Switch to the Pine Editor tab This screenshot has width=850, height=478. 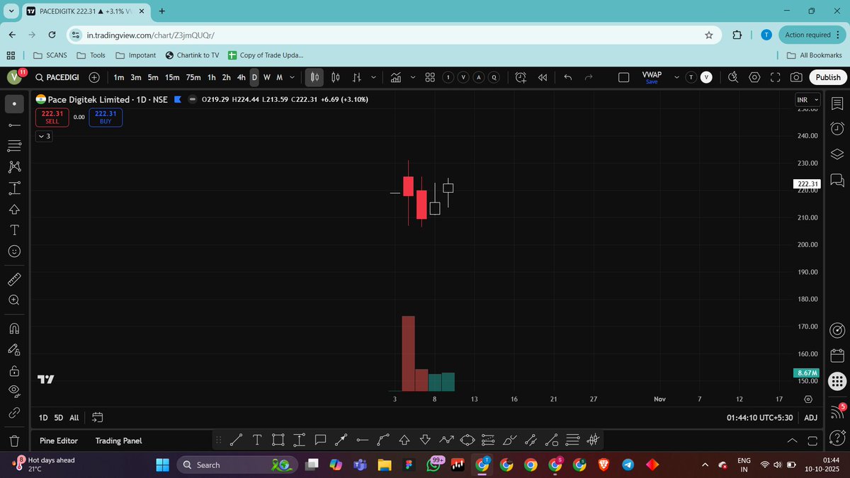coord(57,440)
